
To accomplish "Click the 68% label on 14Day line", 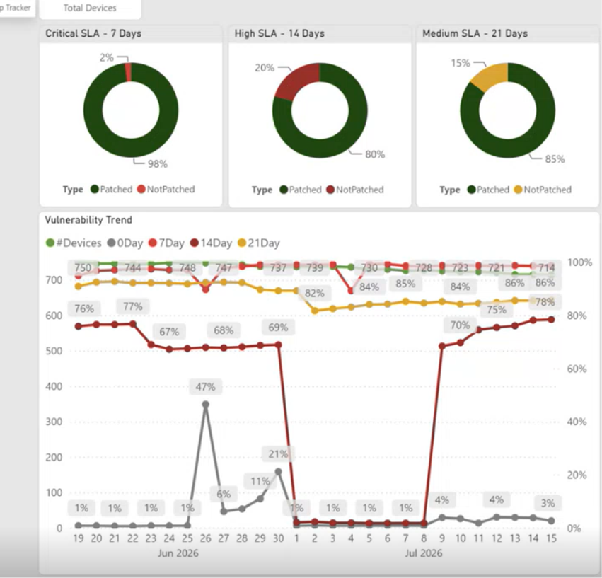I will pos(224,330).
